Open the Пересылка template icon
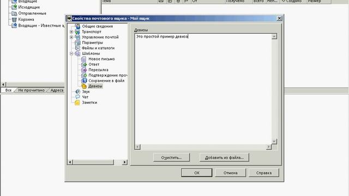The width and height of the screenshot is (349, 196). pyautogui.click(x=84, y=70)
